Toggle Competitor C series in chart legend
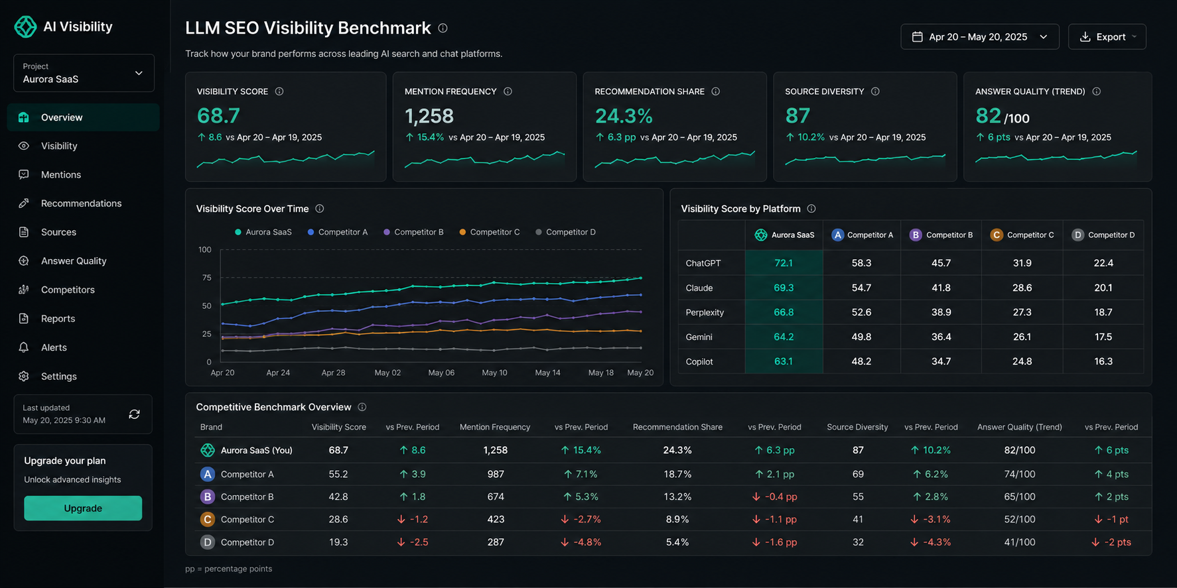This screenshot has height=588, width=1177. coord(490,232)
